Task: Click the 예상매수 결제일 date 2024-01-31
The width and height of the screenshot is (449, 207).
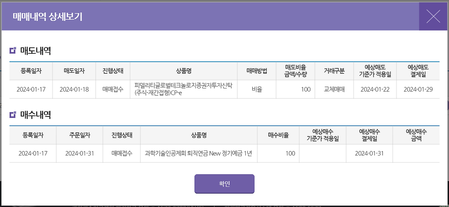Action: (369, 153)
